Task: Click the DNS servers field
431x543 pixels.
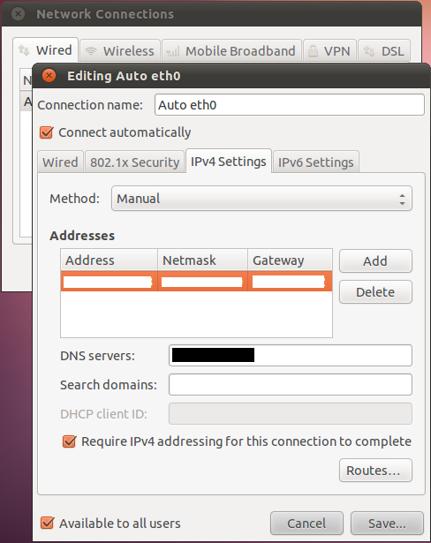Action: click(291, 355)
